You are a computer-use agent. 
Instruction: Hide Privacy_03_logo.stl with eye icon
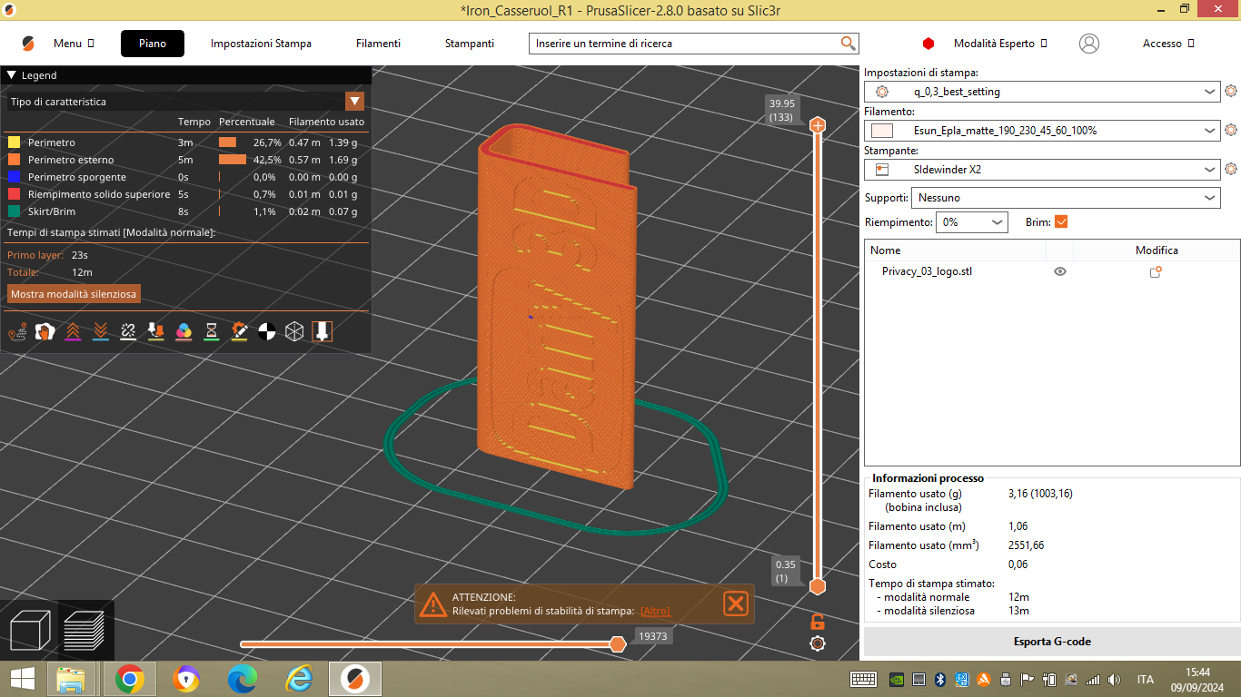pos(1059,271)
